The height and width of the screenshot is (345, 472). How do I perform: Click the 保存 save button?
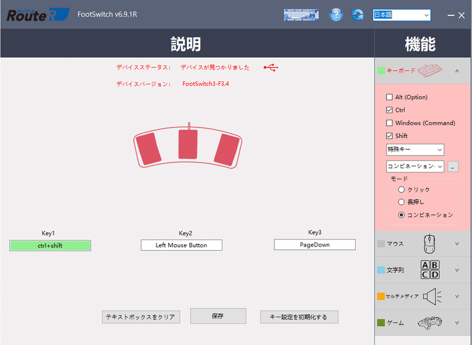click(x=218, y=316)
